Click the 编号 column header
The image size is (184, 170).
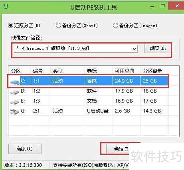point(38,71)
